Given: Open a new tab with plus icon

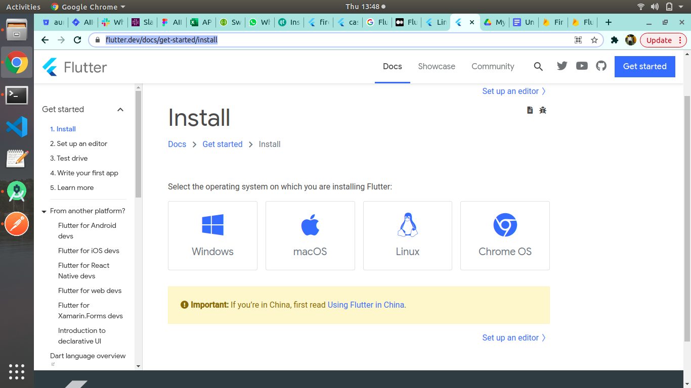Looking at the screenshot, I should 609,22.
